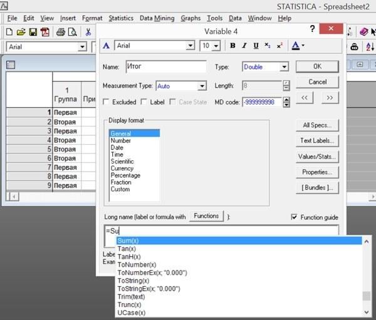376x320 pixels.
Task: Click the Name input field
Action: point(166,66)
